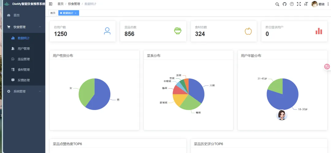331x153 pixels.
Task: Click the blue 川菜 slice in cuisine pie
Action: point(196,89)
